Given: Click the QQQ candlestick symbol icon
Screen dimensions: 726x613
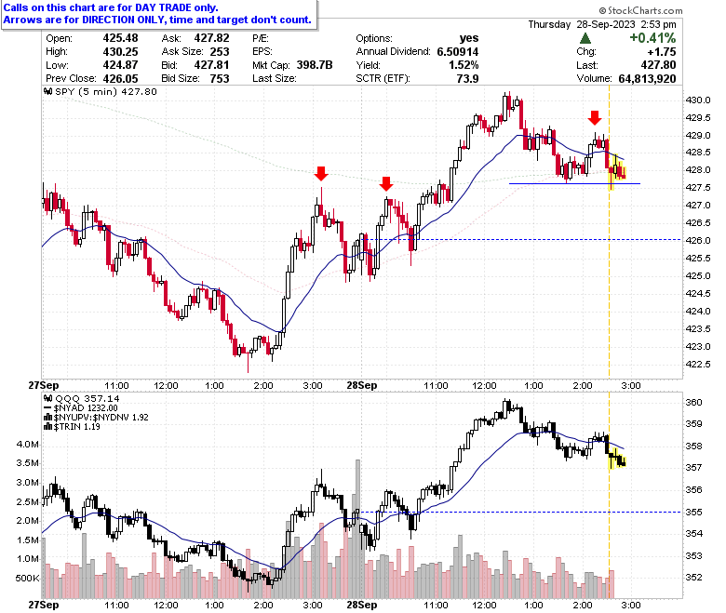Looking at the screenshot, I should (x=48, y=398).
